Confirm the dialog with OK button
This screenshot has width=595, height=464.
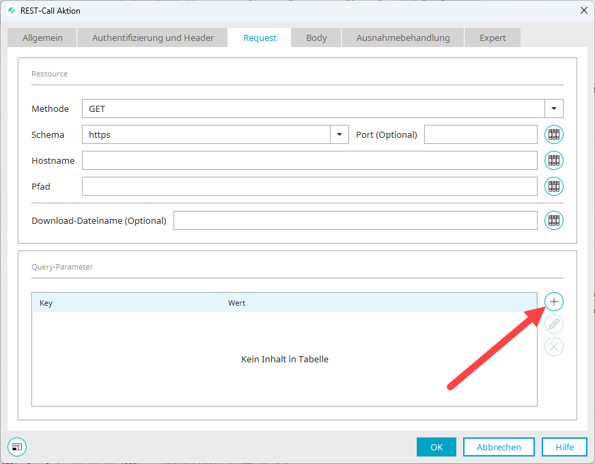click(x=437, y=447)
